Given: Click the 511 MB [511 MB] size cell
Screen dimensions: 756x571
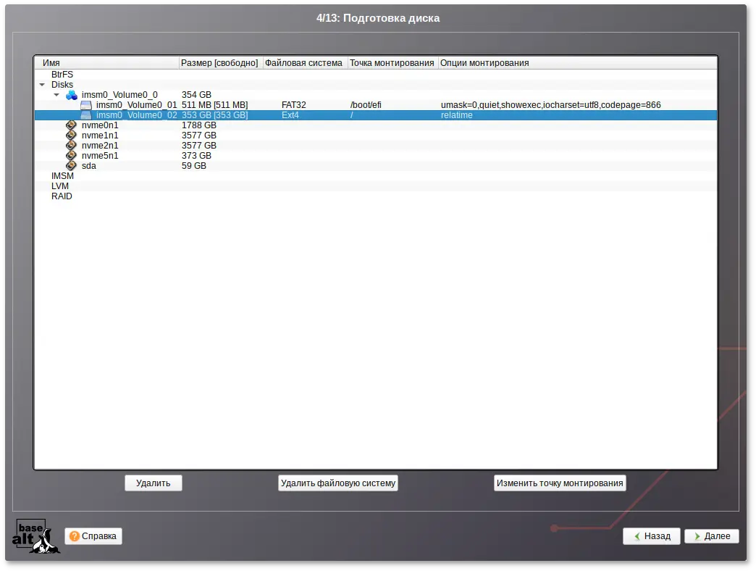Looking at the screenshot, I should [x=214, y=105].
